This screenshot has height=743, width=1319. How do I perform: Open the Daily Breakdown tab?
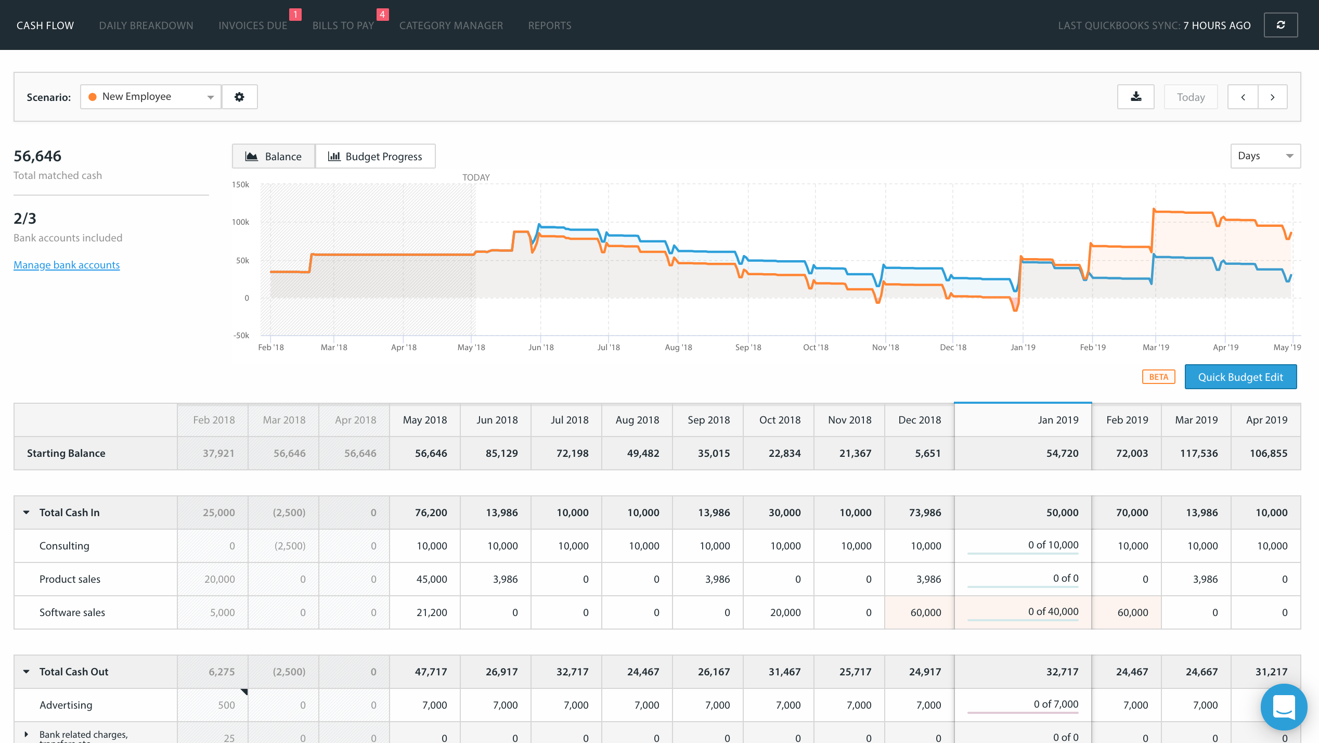(x=146, y=25)
